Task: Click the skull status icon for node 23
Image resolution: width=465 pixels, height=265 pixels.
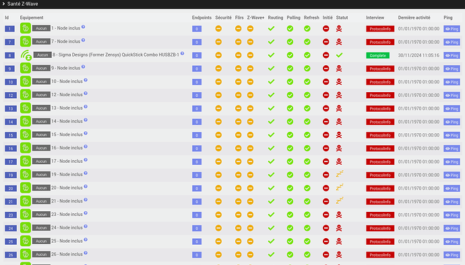Action: [339, 215]
